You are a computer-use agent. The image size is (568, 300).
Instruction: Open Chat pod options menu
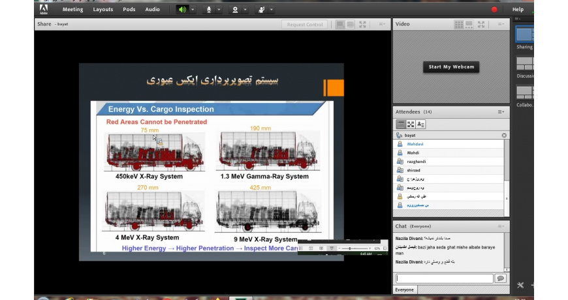coord(501,226)
